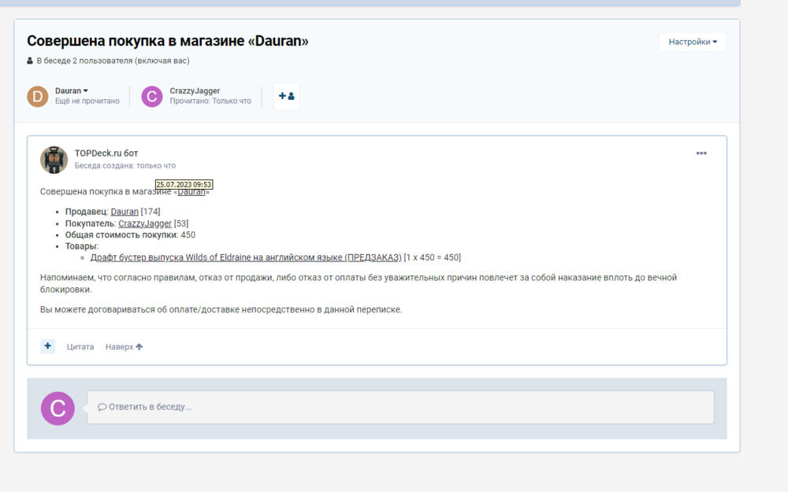Expand the Dauran participant dropdown arrow
Screen dimensions: 788x492
click(x=84, y=90)
